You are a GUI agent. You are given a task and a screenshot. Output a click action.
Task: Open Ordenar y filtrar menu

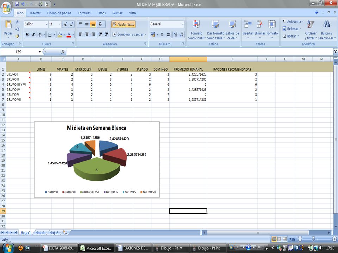(311, 30)
